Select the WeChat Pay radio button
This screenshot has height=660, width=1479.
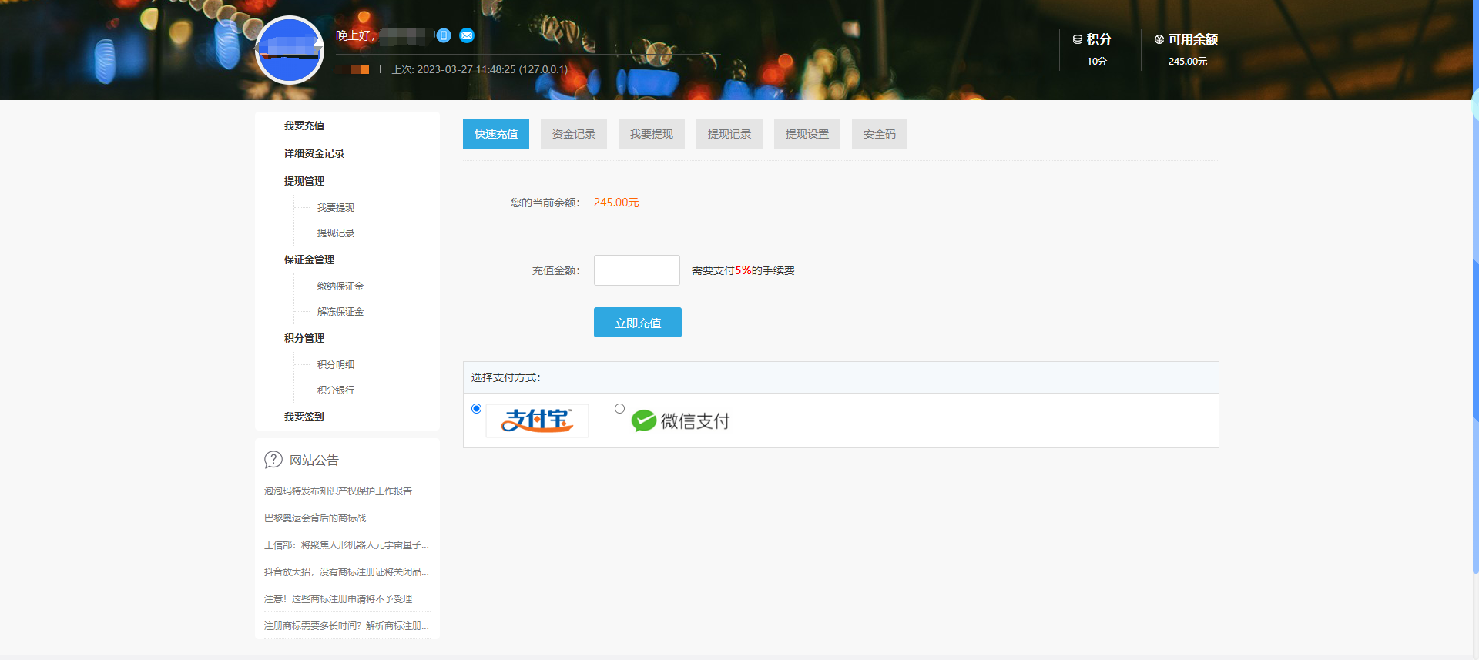pyautogui.click(x=619, y=409)
